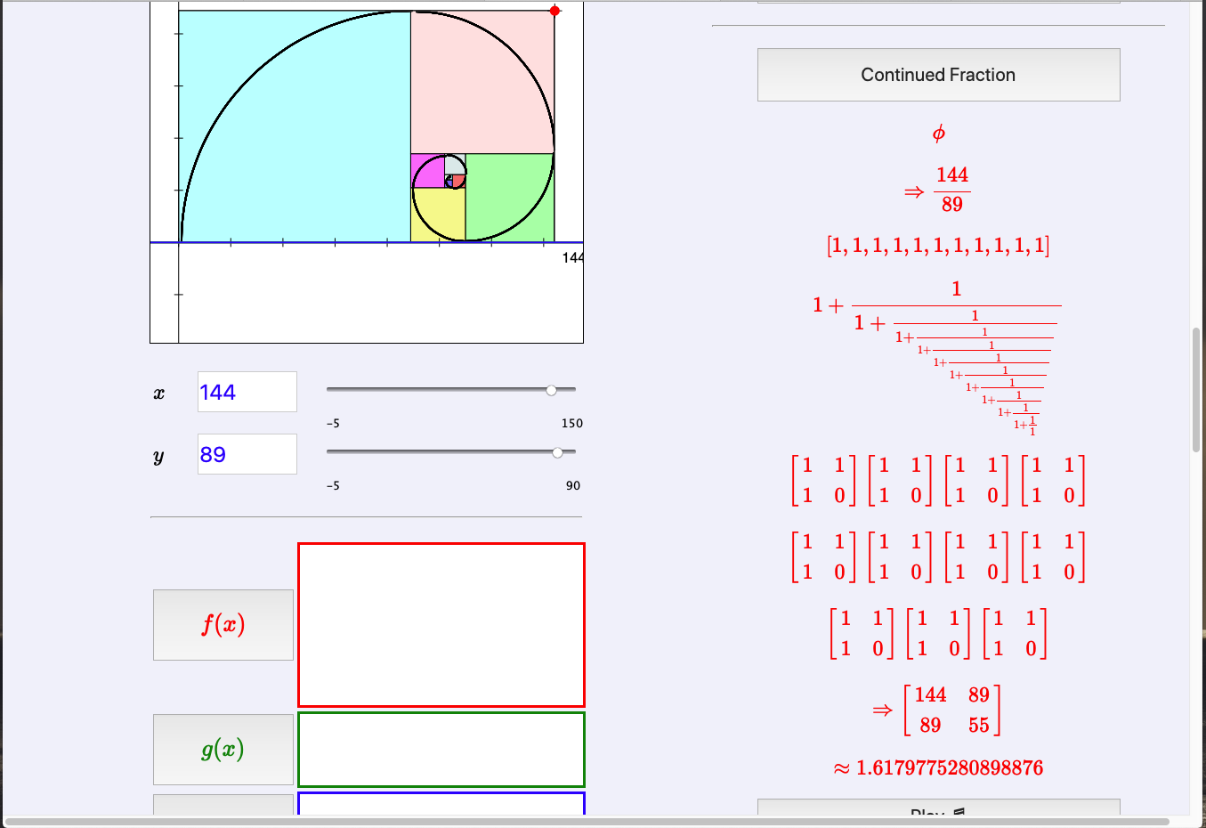Click the vertical scrollbar thumb on the right

click(1196, 390)
